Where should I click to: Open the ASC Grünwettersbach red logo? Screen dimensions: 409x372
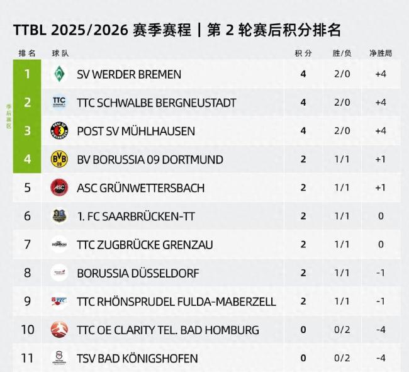click(59, 188)
